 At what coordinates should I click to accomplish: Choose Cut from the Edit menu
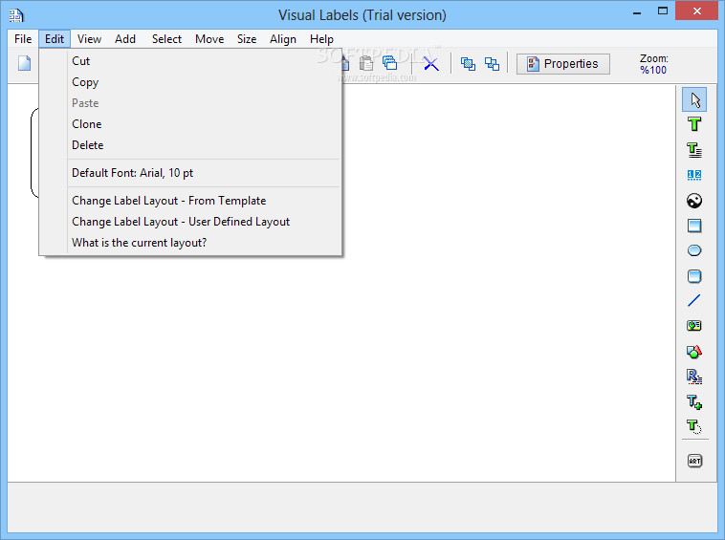coord(190,61)
